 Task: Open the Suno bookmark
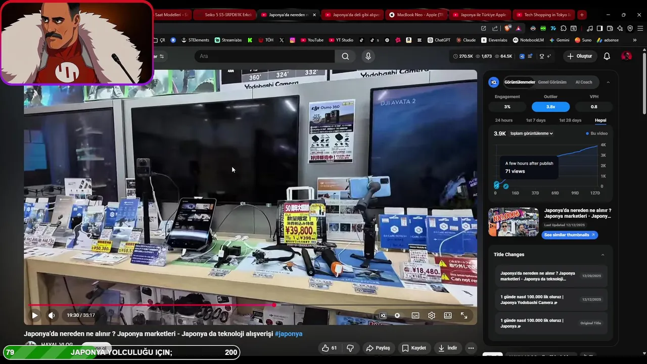tap(583, 40)
